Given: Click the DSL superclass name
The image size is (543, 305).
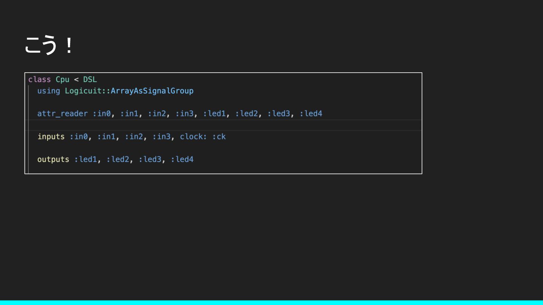Looking at the screenshot, I should click(x=90, y=79).
